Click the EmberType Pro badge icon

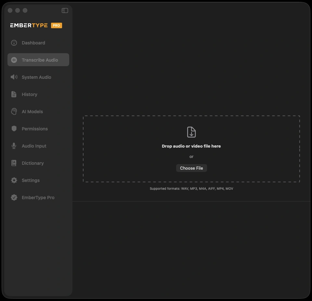tap(14, 198)
